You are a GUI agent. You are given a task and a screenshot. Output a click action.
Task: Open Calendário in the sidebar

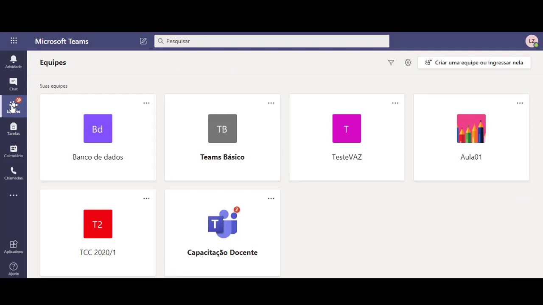click(14, 151)
